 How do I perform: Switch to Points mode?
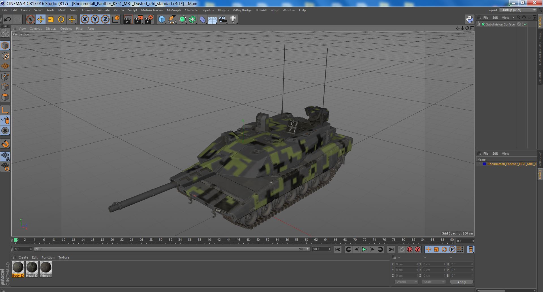click(5, 76)
